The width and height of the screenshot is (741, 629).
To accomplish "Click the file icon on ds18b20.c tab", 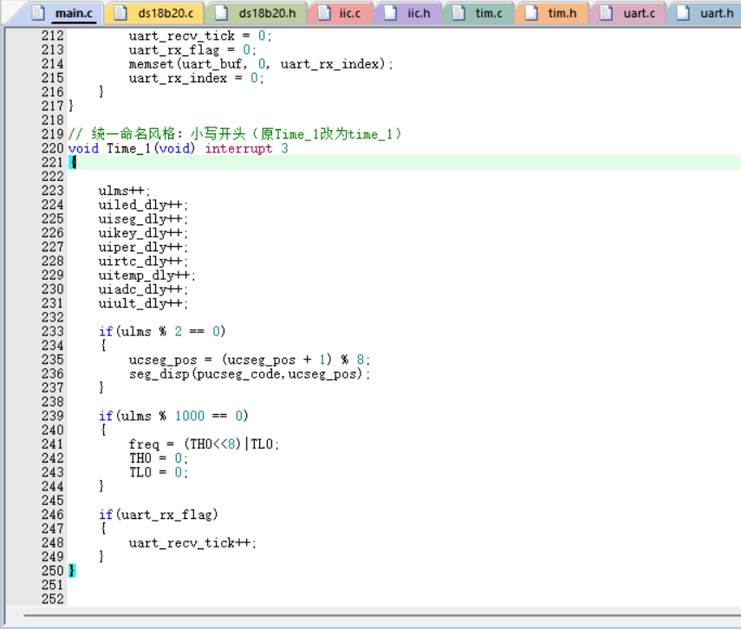I will coord(121,13).
